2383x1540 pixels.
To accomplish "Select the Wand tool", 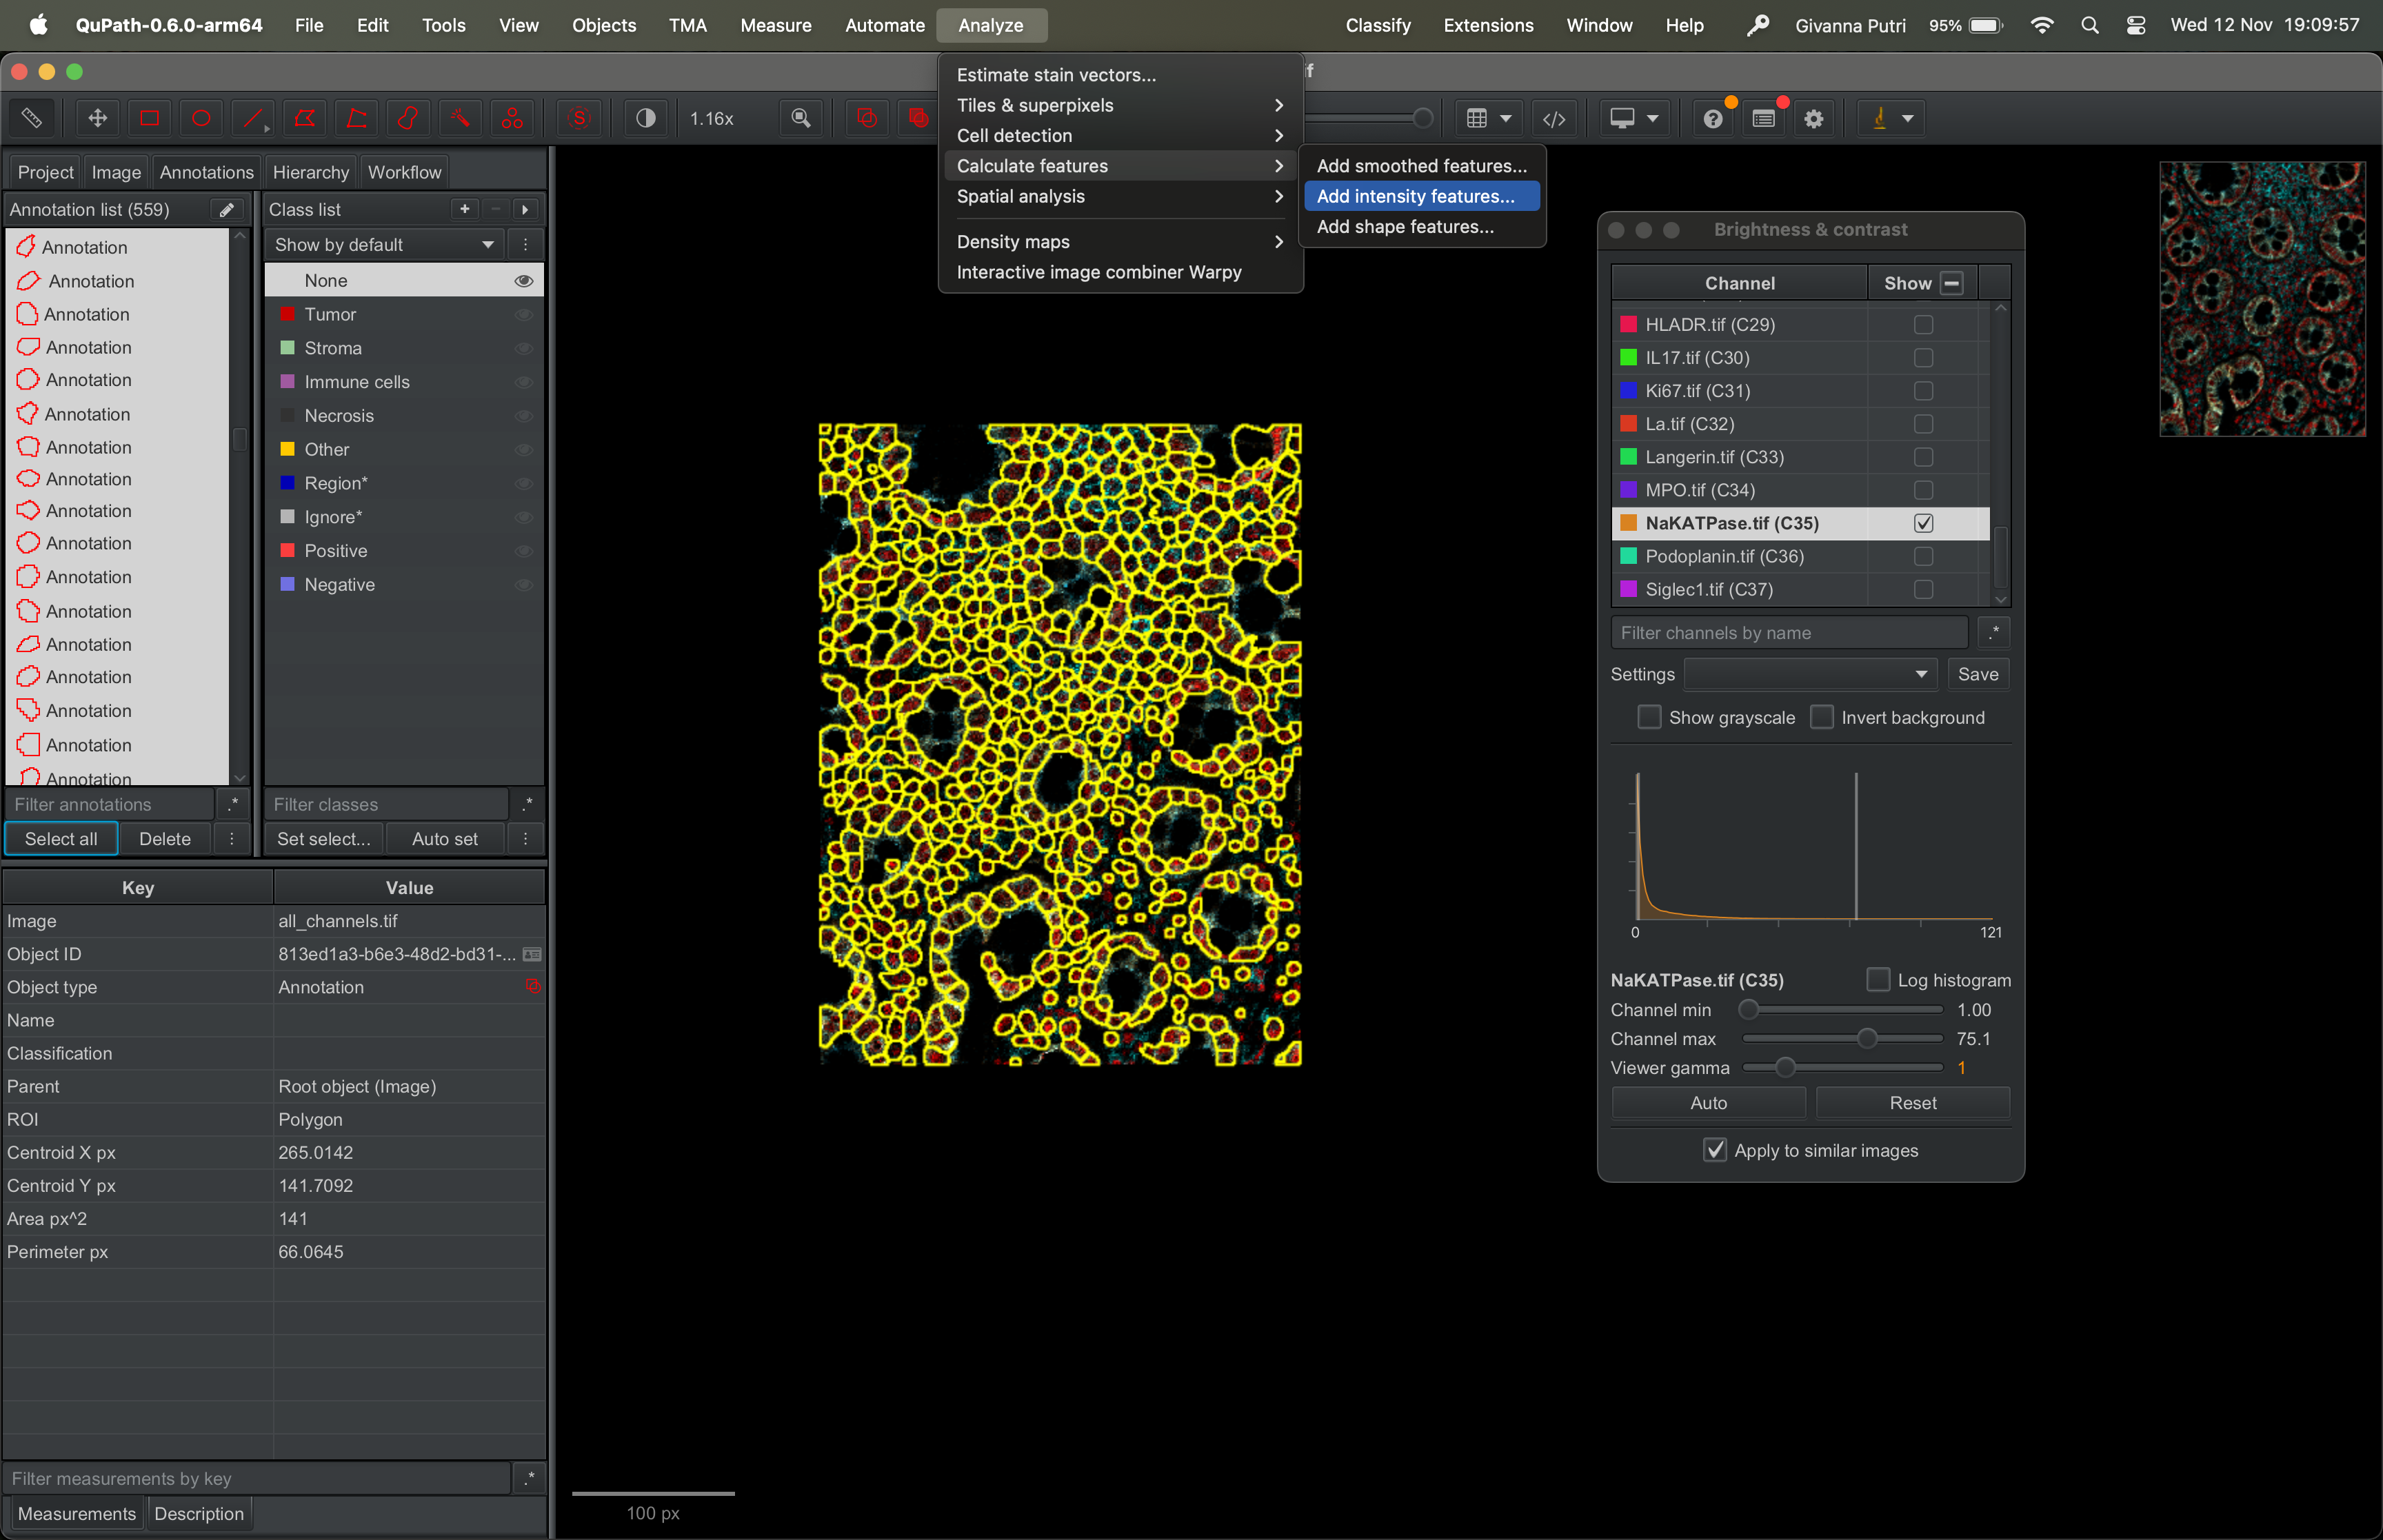I will point(460,118).
